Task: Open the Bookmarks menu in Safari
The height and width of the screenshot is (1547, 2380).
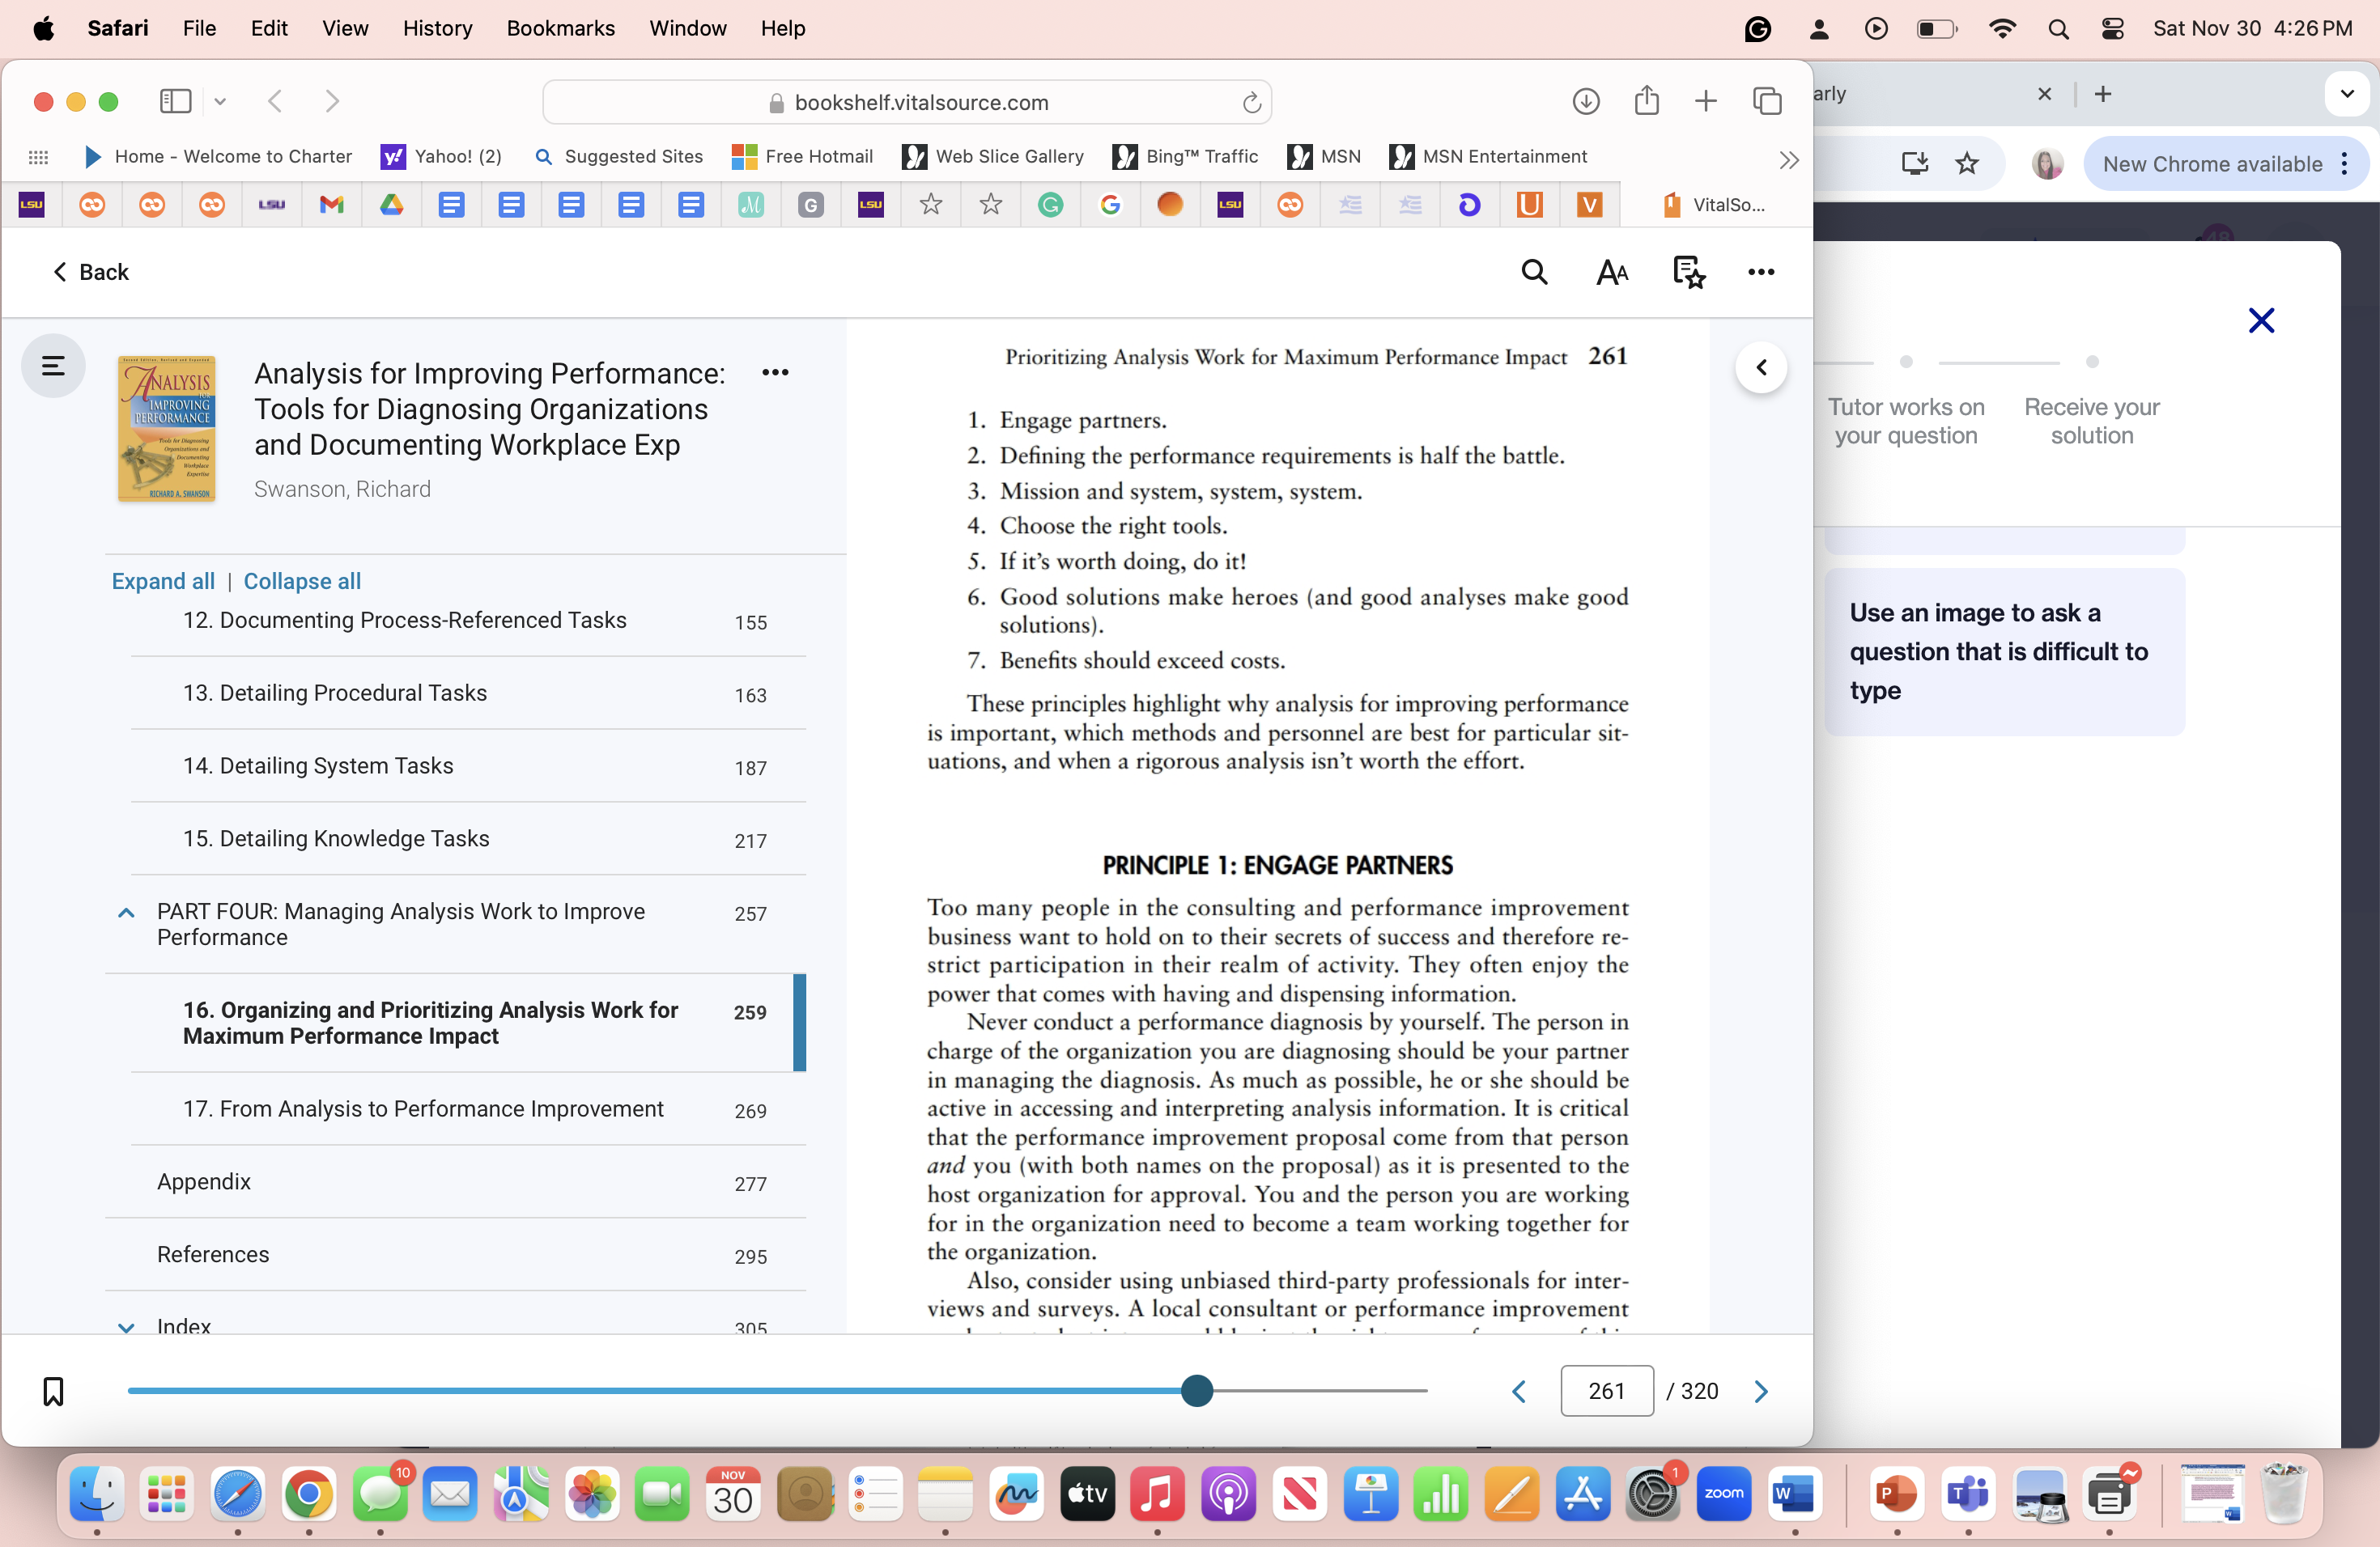Action: pos(560,28)
